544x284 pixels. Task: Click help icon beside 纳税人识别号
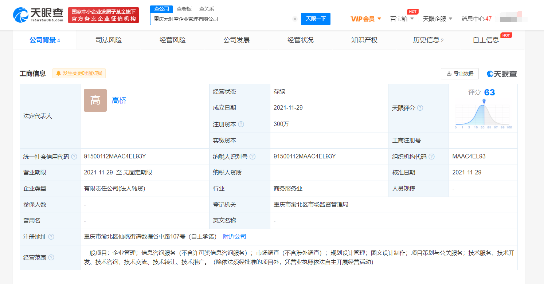click(x=252, y=157)
